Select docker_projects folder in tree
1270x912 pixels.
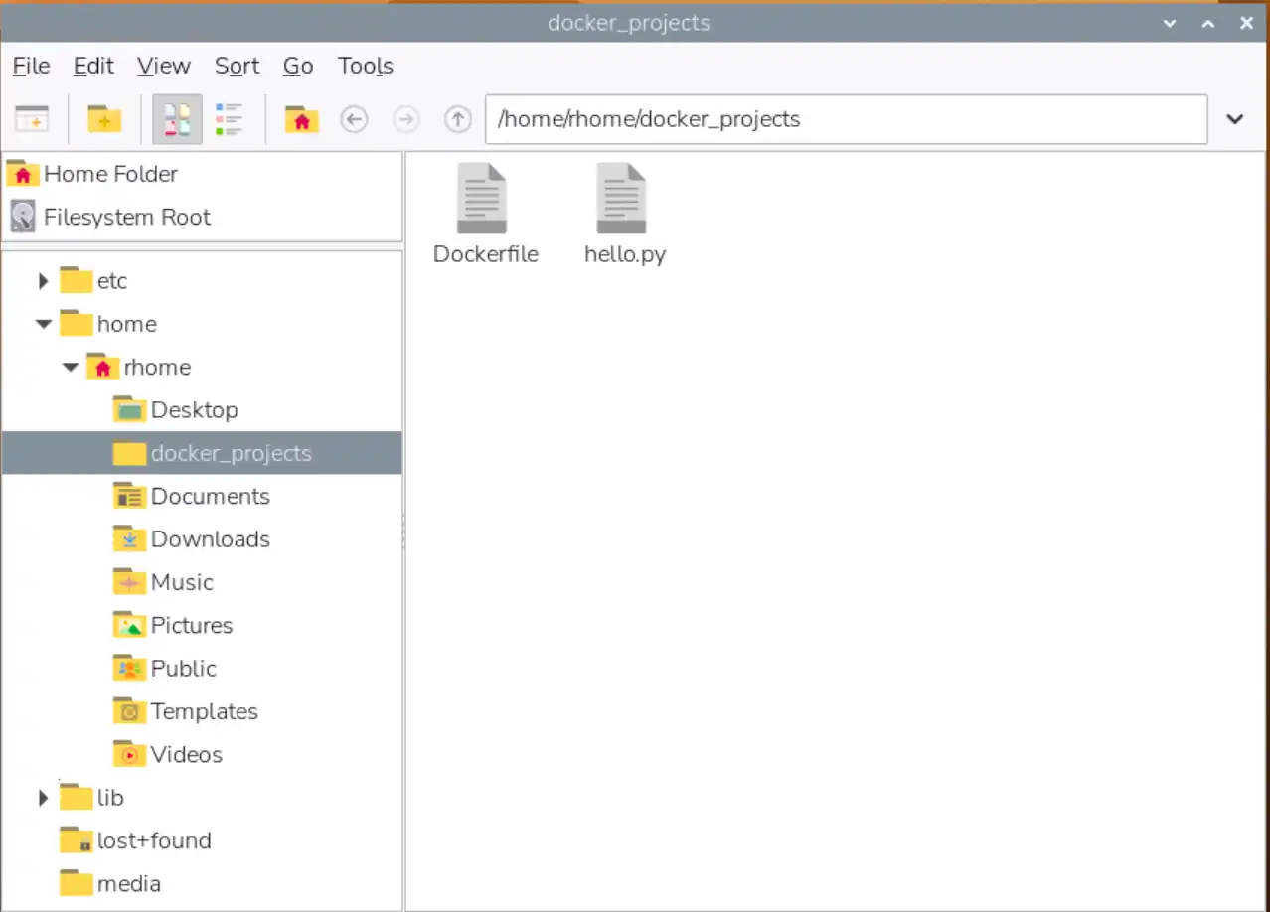tap(202, 453)
